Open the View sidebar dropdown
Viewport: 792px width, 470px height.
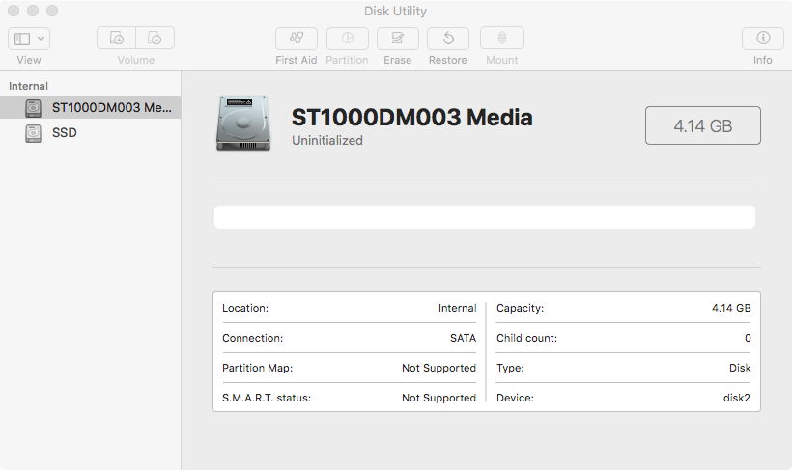[29, 39]
